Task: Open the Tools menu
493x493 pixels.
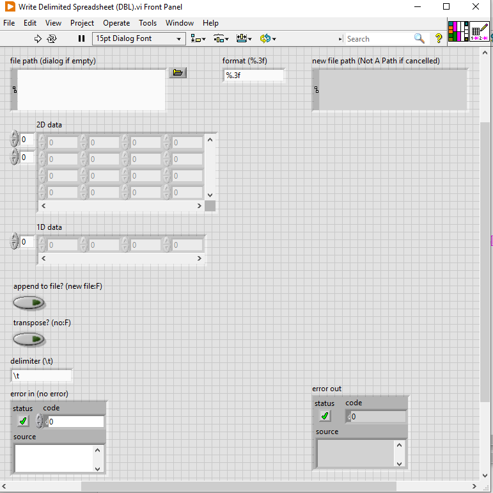Action: [148, 23]
